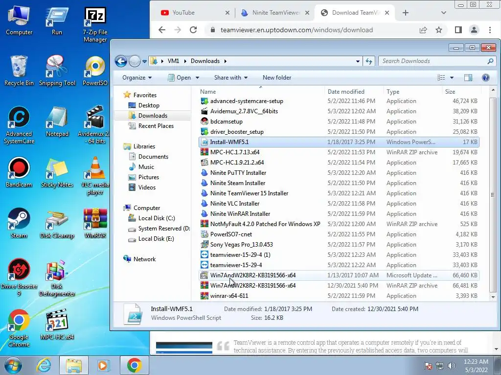
Task: Switch to the YouTube tab
Action: [x=193, y=13]
